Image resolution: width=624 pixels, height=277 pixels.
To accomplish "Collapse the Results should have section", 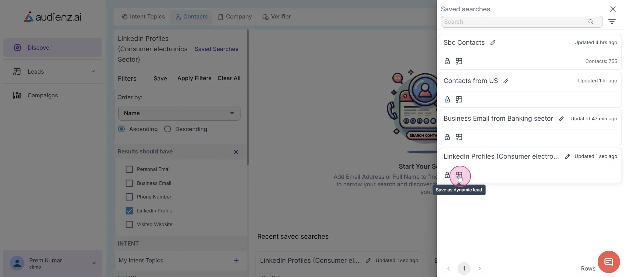I will pos(236,152).
